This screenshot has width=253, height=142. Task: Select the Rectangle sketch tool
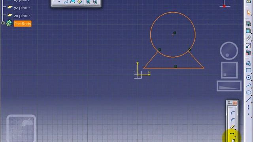pos(248,70)
